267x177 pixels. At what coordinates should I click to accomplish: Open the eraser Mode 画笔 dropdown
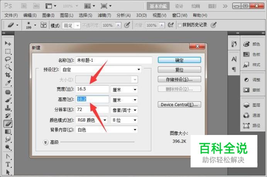71,25
